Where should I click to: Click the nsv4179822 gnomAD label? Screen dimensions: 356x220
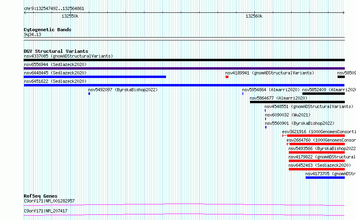coord(322,157)
